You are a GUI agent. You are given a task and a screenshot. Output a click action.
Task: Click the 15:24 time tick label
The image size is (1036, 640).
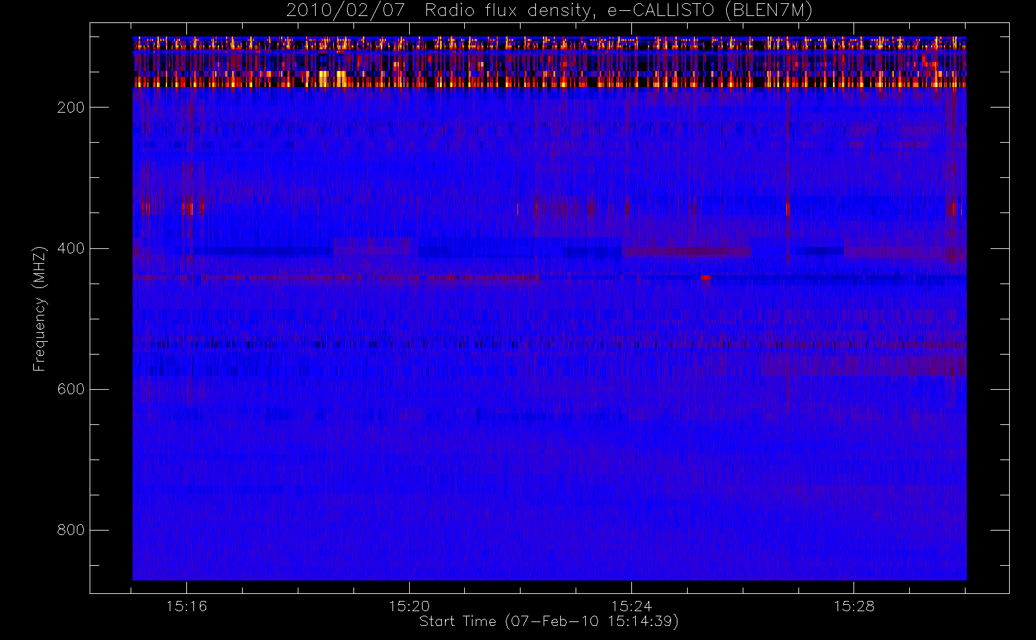coord(631,606)
